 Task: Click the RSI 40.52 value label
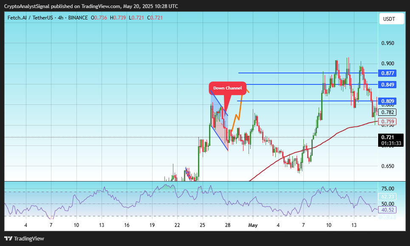(387, 210)
